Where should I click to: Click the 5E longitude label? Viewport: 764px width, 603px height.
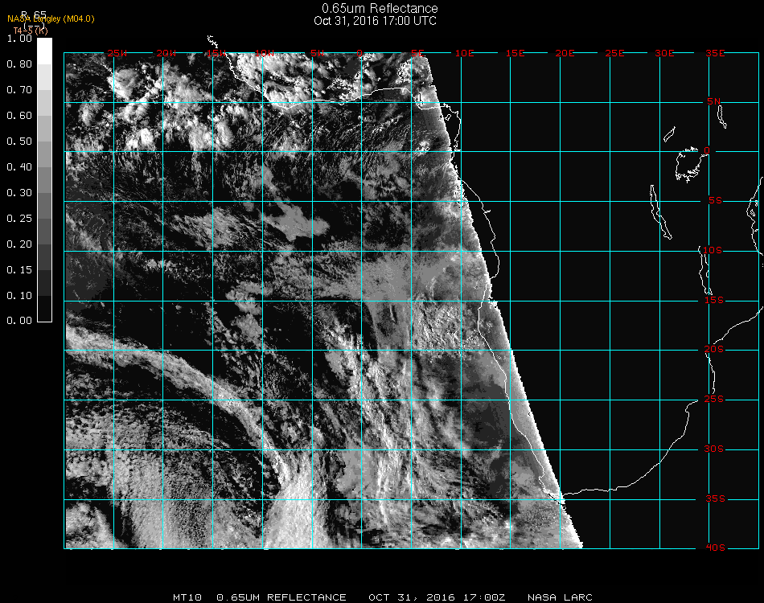pos(417,53)
